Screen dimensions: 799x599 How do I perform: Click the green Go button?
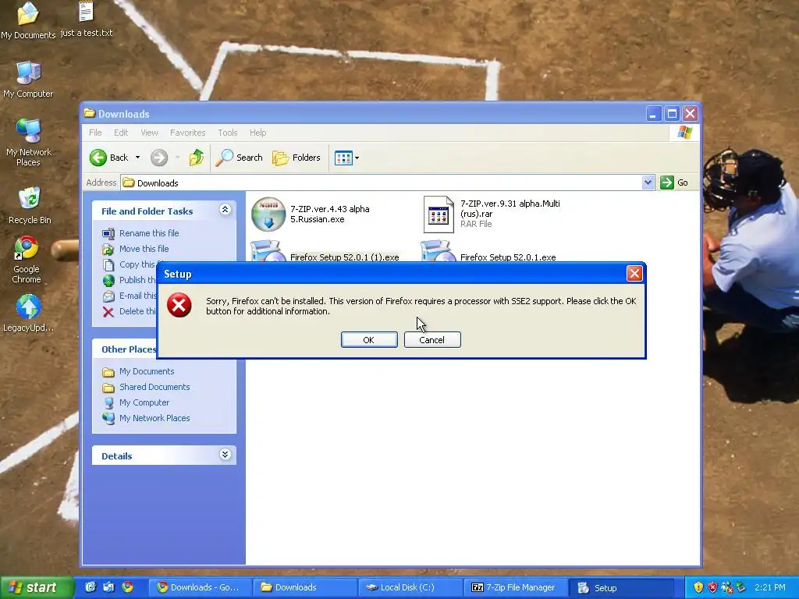pyautogui.click(x=674, y=183)
